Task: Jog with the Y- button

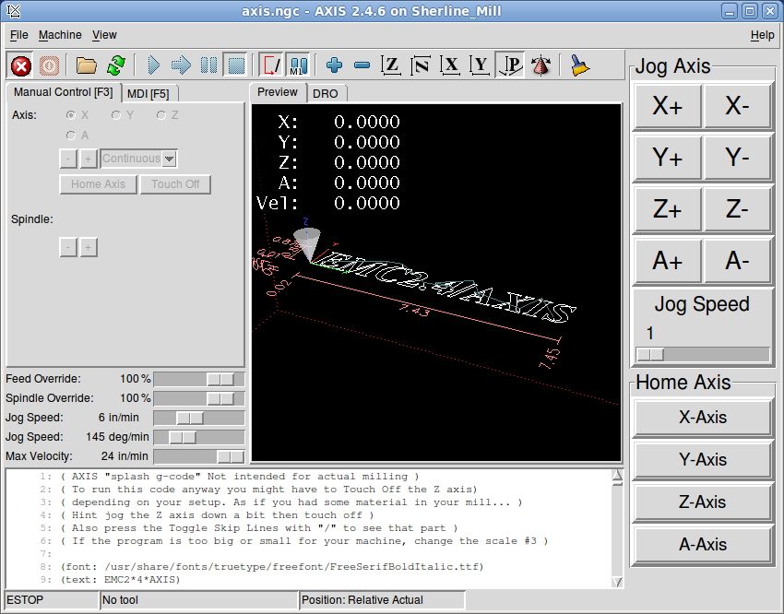Action: coord(737,158)
